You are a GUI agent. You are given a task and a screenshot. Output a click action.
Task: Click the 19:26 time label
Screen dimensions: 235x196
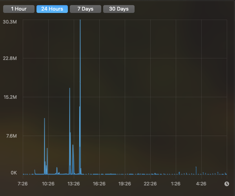[x=124, y=184]
